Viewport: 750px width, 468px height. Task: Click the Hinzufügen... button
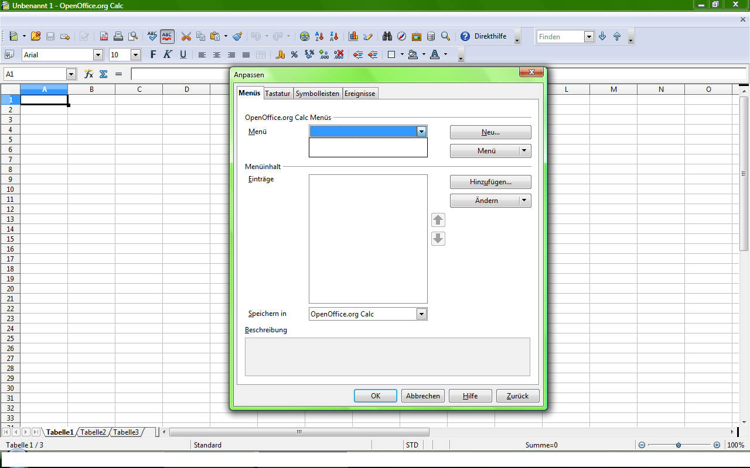(490, 182)
